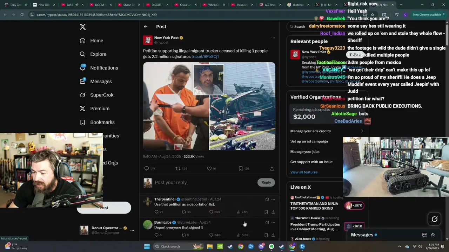Click Grok icon on BurmLabs reply

pos(267,223)
